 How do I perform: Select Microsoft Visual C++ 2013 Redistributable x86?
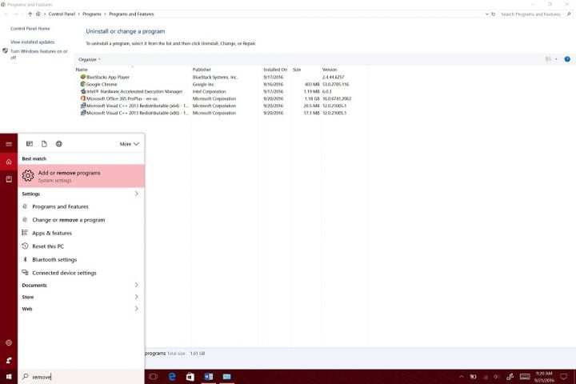click(134, 113)
